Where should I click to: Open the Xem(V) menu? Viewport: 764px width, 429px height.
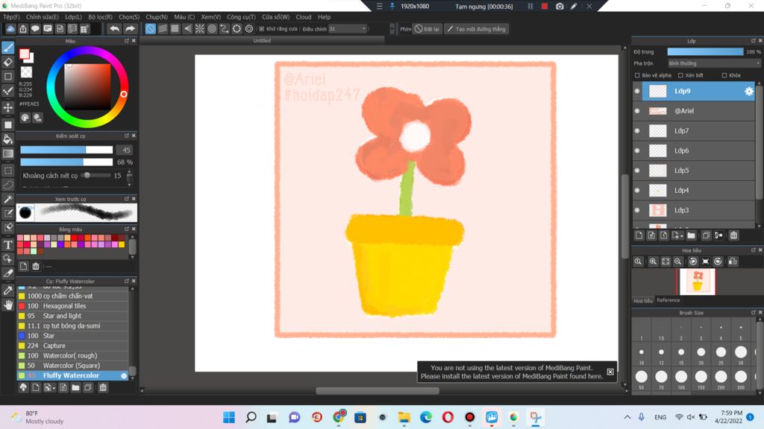[211, 17]
